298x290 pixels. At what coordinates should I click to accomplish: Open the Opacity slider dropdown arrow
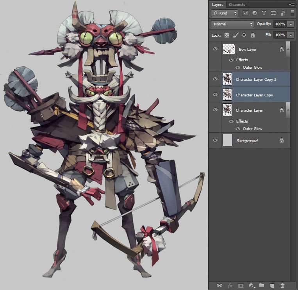291,24
